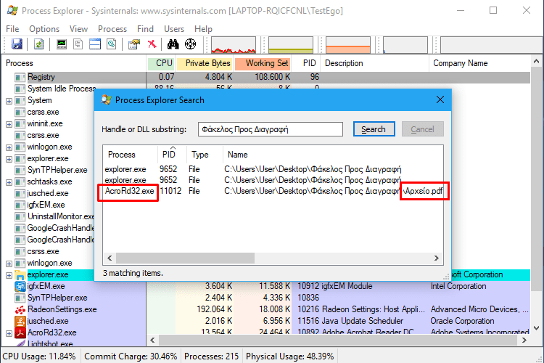Select the RadeonSettings.exe process row
The width and height of the screenshot is (544, 363).
[265, 309]
